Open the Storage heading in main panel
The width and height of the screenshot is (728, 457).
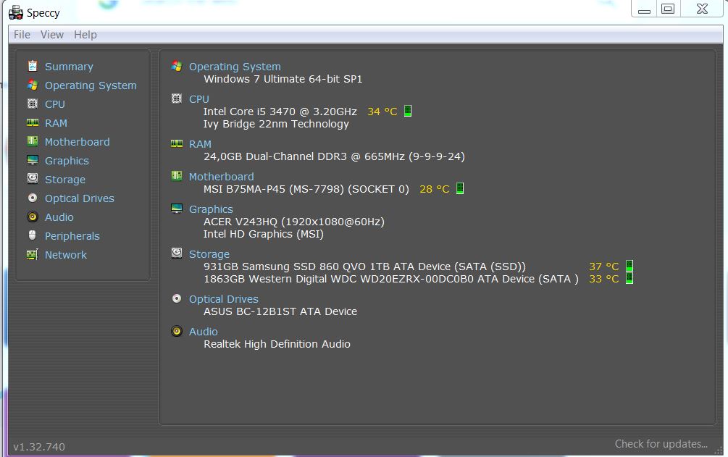(x=209, y=254)
